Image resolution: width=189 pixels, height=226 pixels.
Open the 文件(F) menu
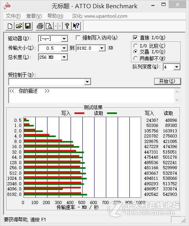(x=13, y=16)
